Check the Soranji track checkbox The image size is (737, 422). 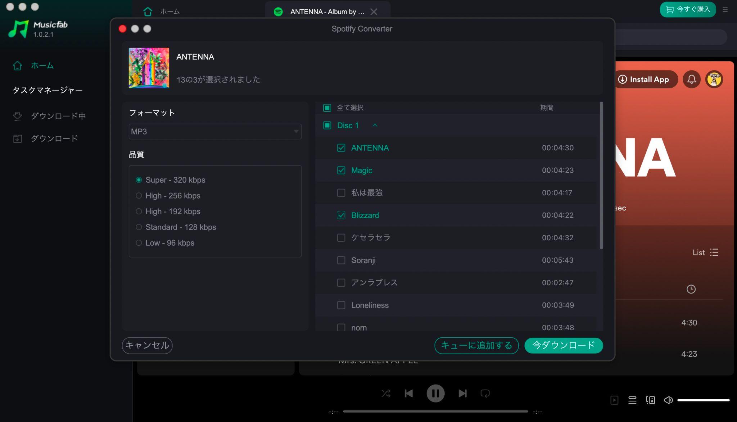point(341,260)
